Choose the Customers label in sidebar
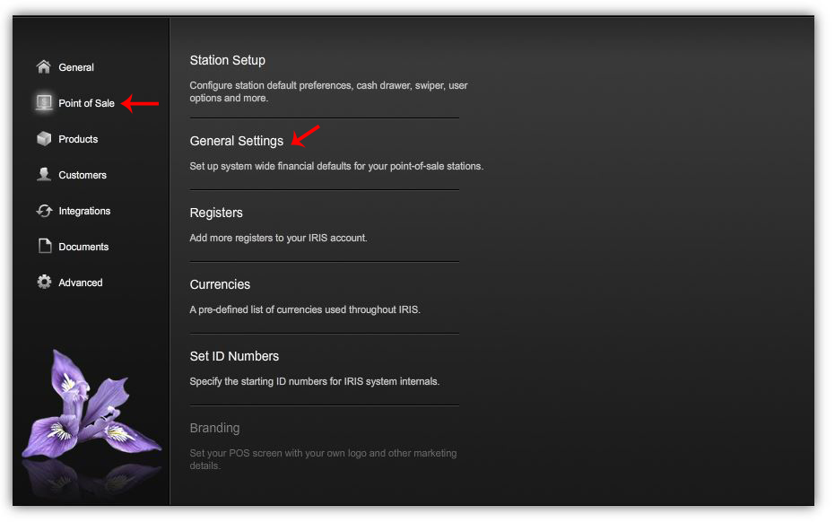Screen dimensions: 835x522 (x=83, y=175)
